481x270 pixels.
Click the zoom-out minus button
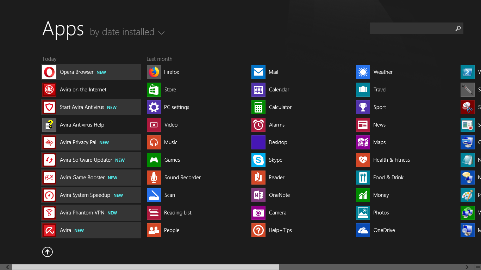pyautogui.click(x=478, y=267)
